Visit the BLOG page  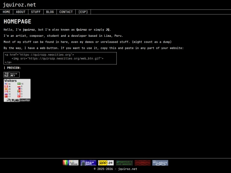pos(50,12)
